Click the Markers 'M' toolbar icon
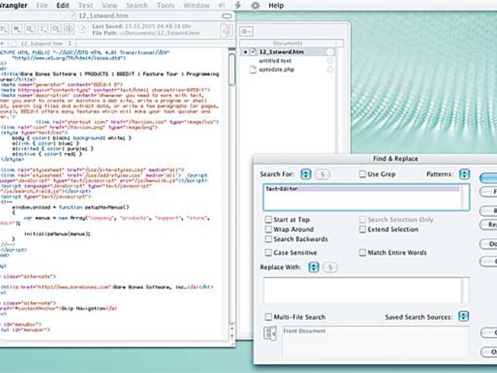 17,28
